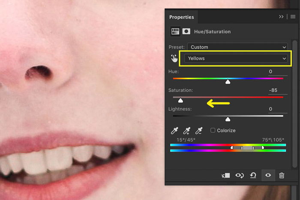Click the rightmost color range falloff marker

tap(263, 148)
